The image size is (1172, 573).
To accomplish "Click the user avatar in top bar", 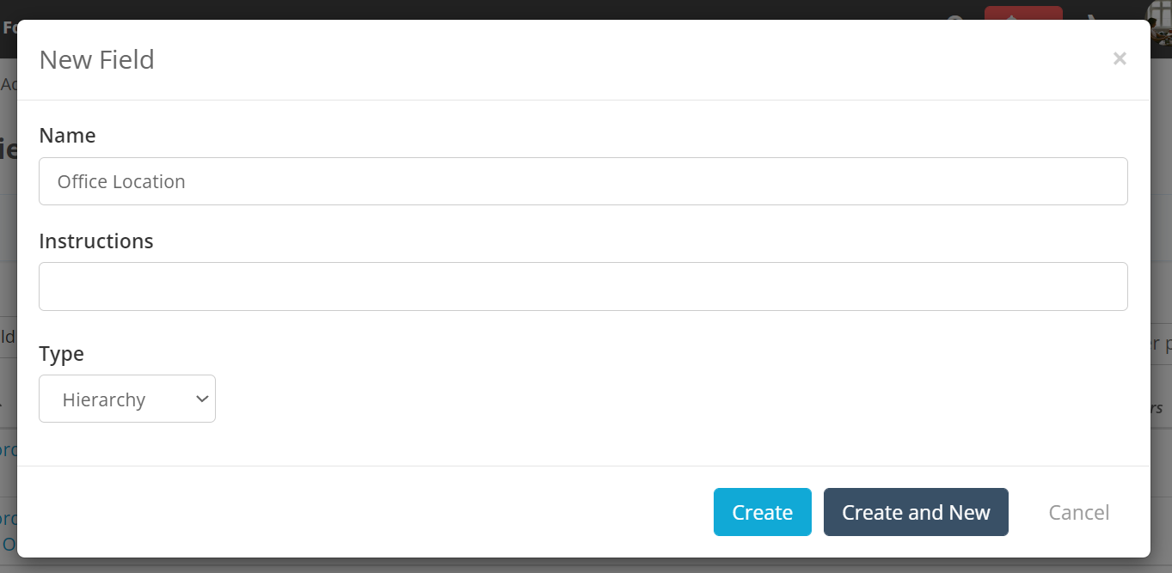I will pyautogui.click(x=1161, y=22).
